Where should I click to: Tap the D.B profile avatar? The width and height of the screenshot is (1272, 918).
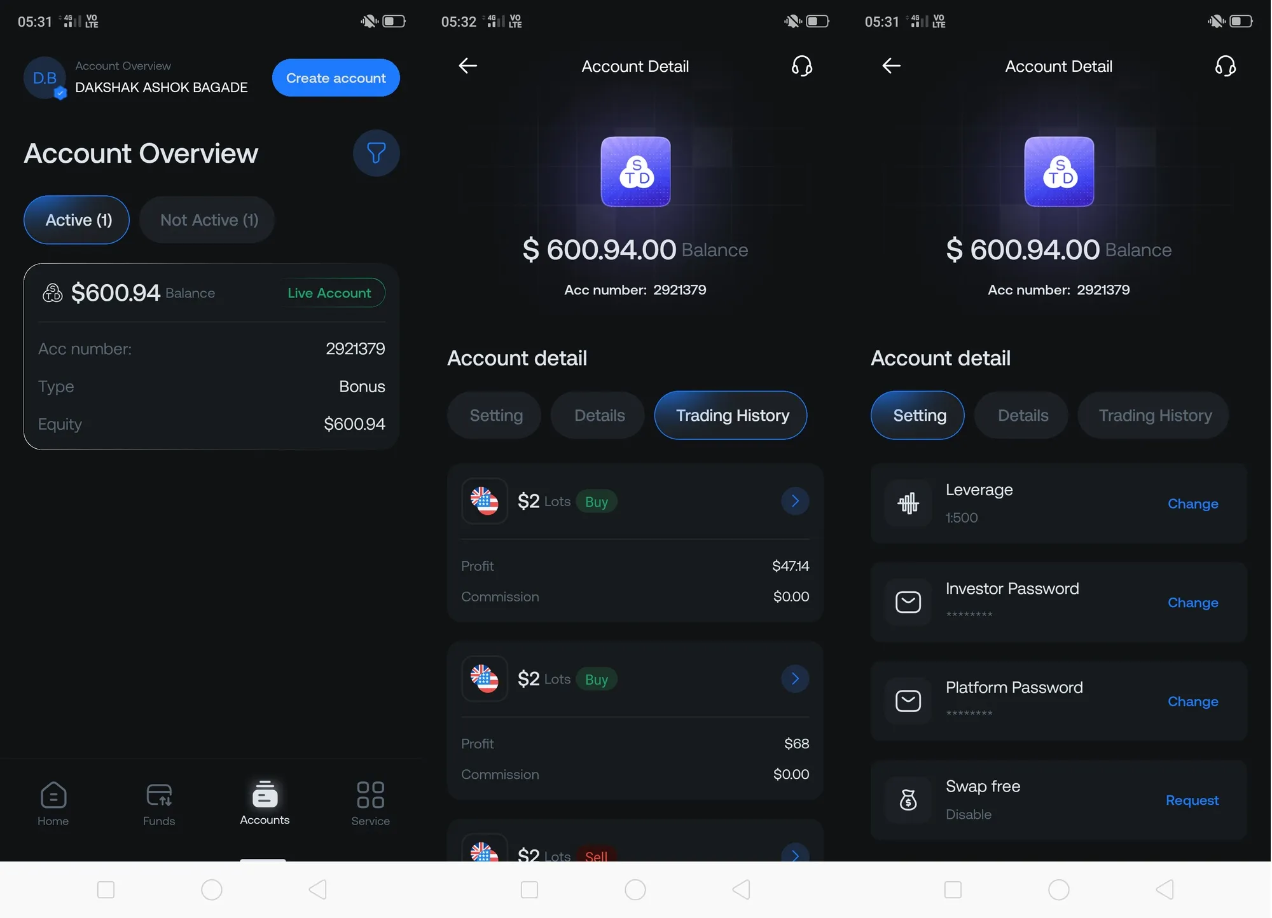45,78
